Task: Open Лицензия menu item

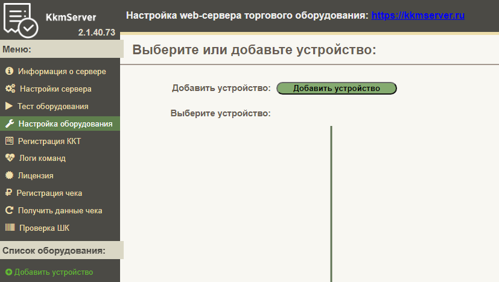Action: pos(60,175)
